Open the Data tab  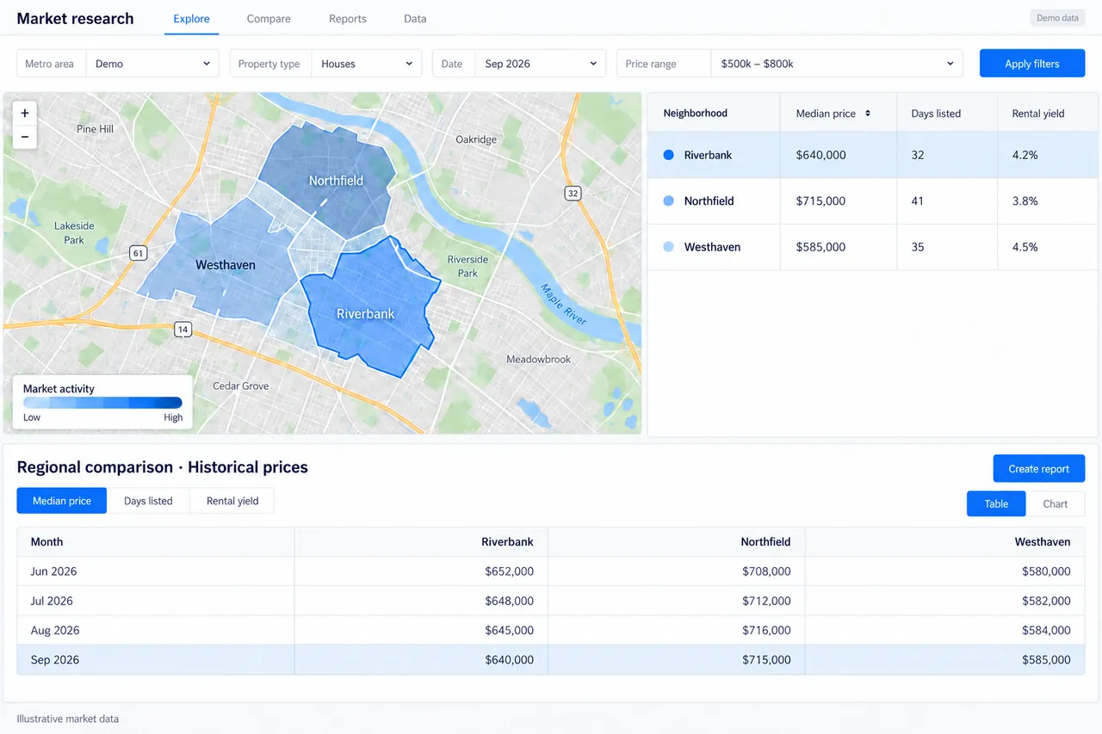click(415, 19)
